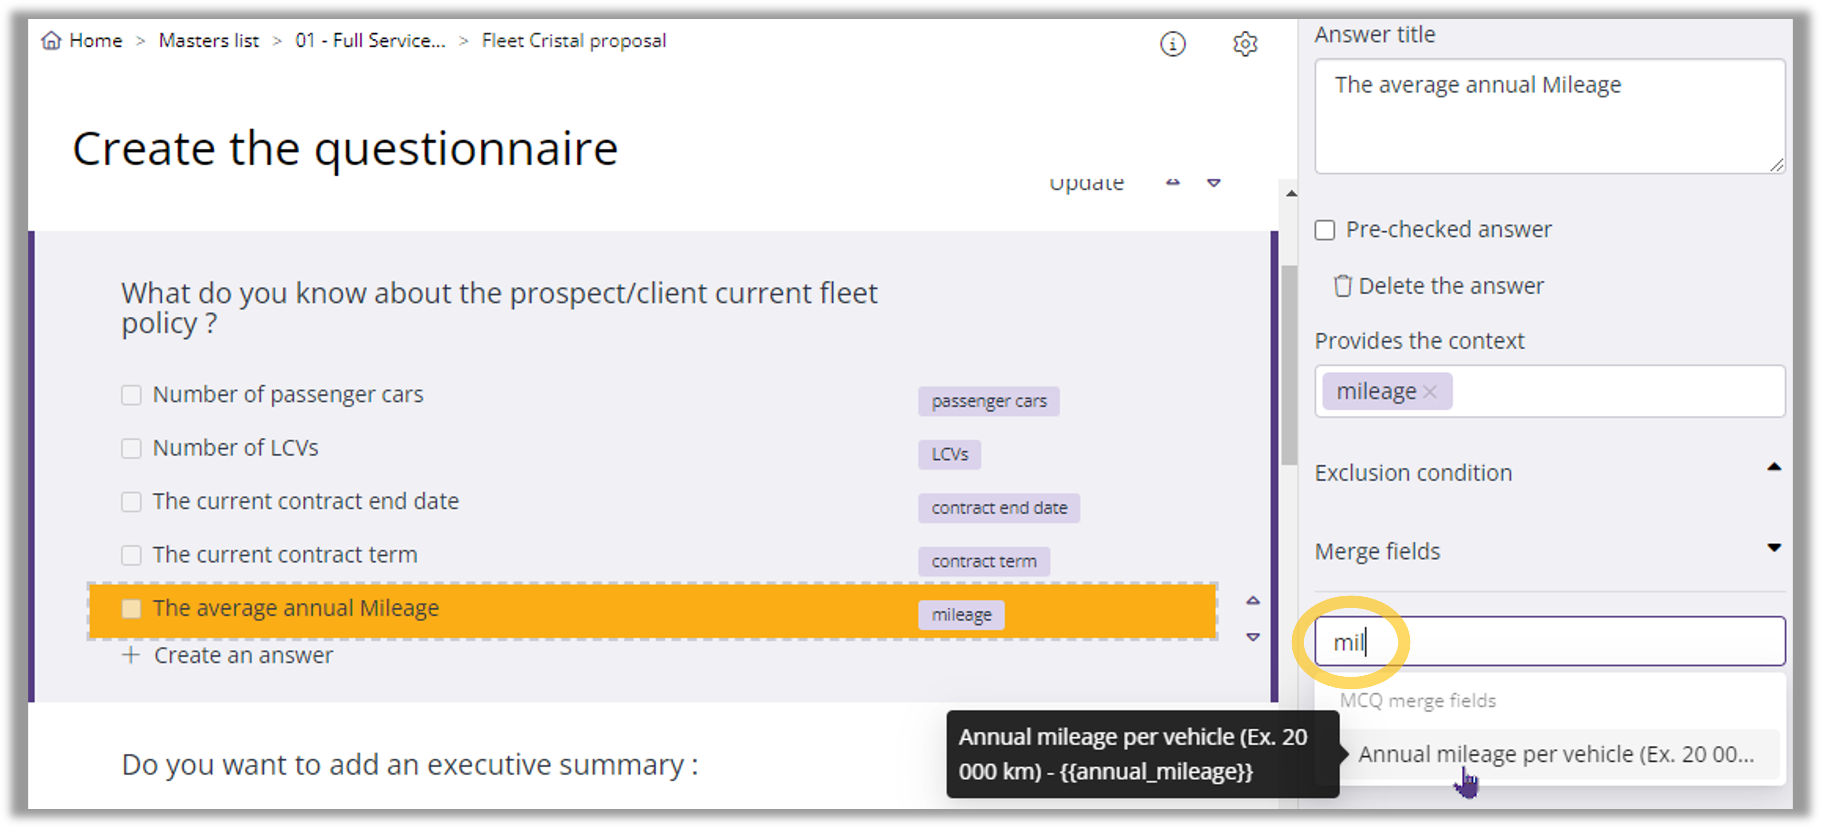The image size is (1821, 828).
Task: Click the Home icon in the breadcrumb
Action: [52, 40]
